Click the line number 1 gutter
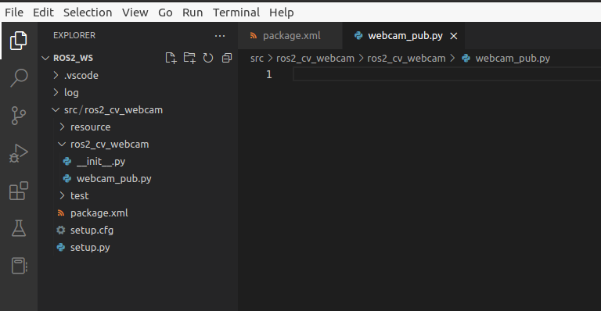Viewport: 601px width, 311px height. [x=268, y=74]
